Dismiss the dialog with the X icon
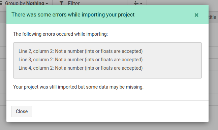This screenshot has height=130, width=218. (x=196, y=15)
